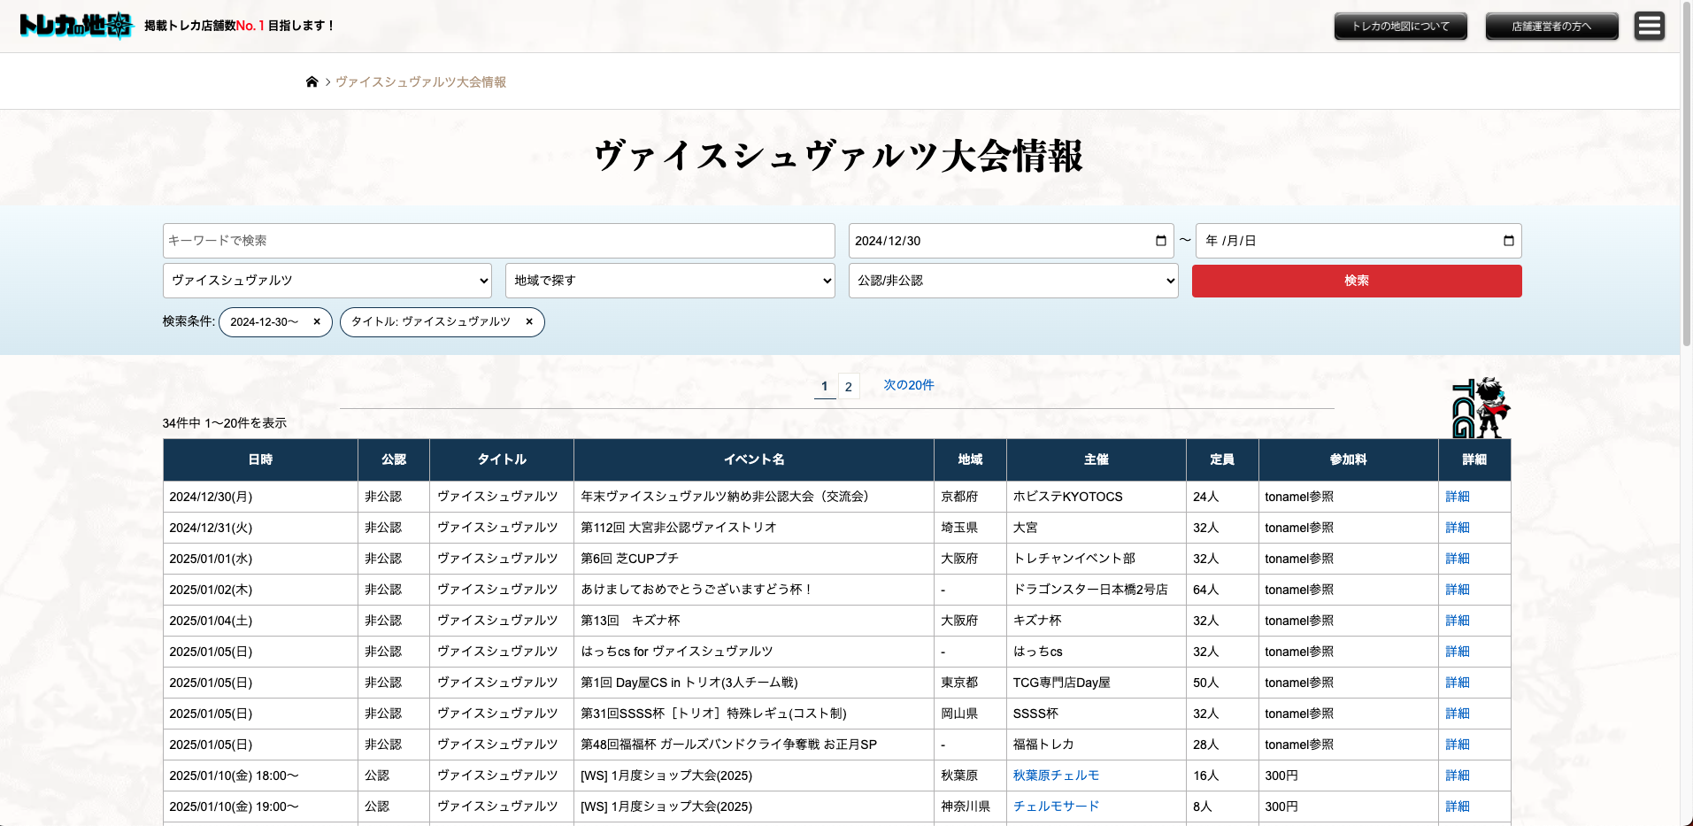Go to results page 2
This screenshot has width=1693, height=826.
point(848,387)
